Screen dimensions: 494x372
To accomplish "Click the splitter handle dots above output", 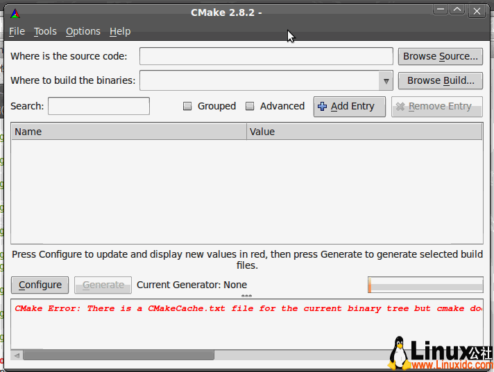I will tap(246, 296).
